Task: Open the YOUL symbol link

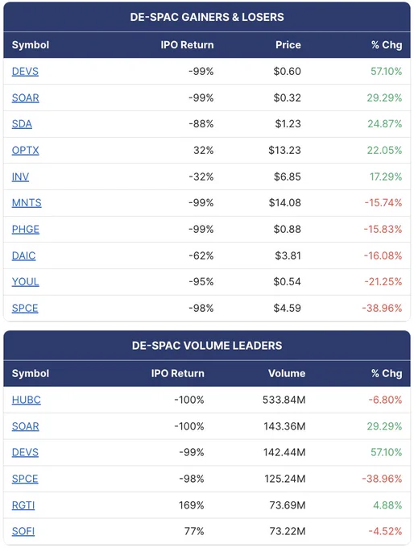Action: click(x=26, y=282)
